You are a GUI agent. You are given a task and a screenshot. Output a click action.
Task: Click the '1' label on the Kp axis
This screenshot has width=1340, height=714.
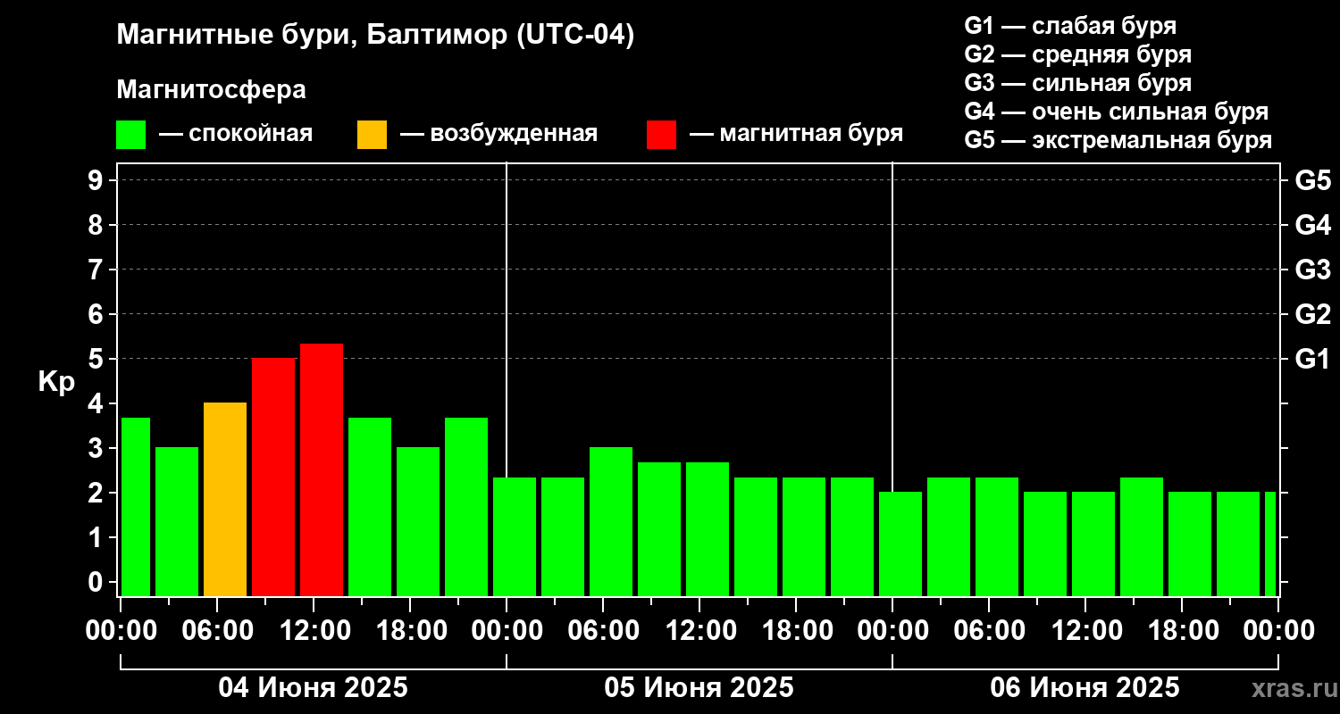(x=97, y=537)
